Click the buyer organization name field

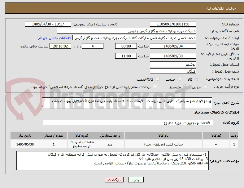pos(127,31)
